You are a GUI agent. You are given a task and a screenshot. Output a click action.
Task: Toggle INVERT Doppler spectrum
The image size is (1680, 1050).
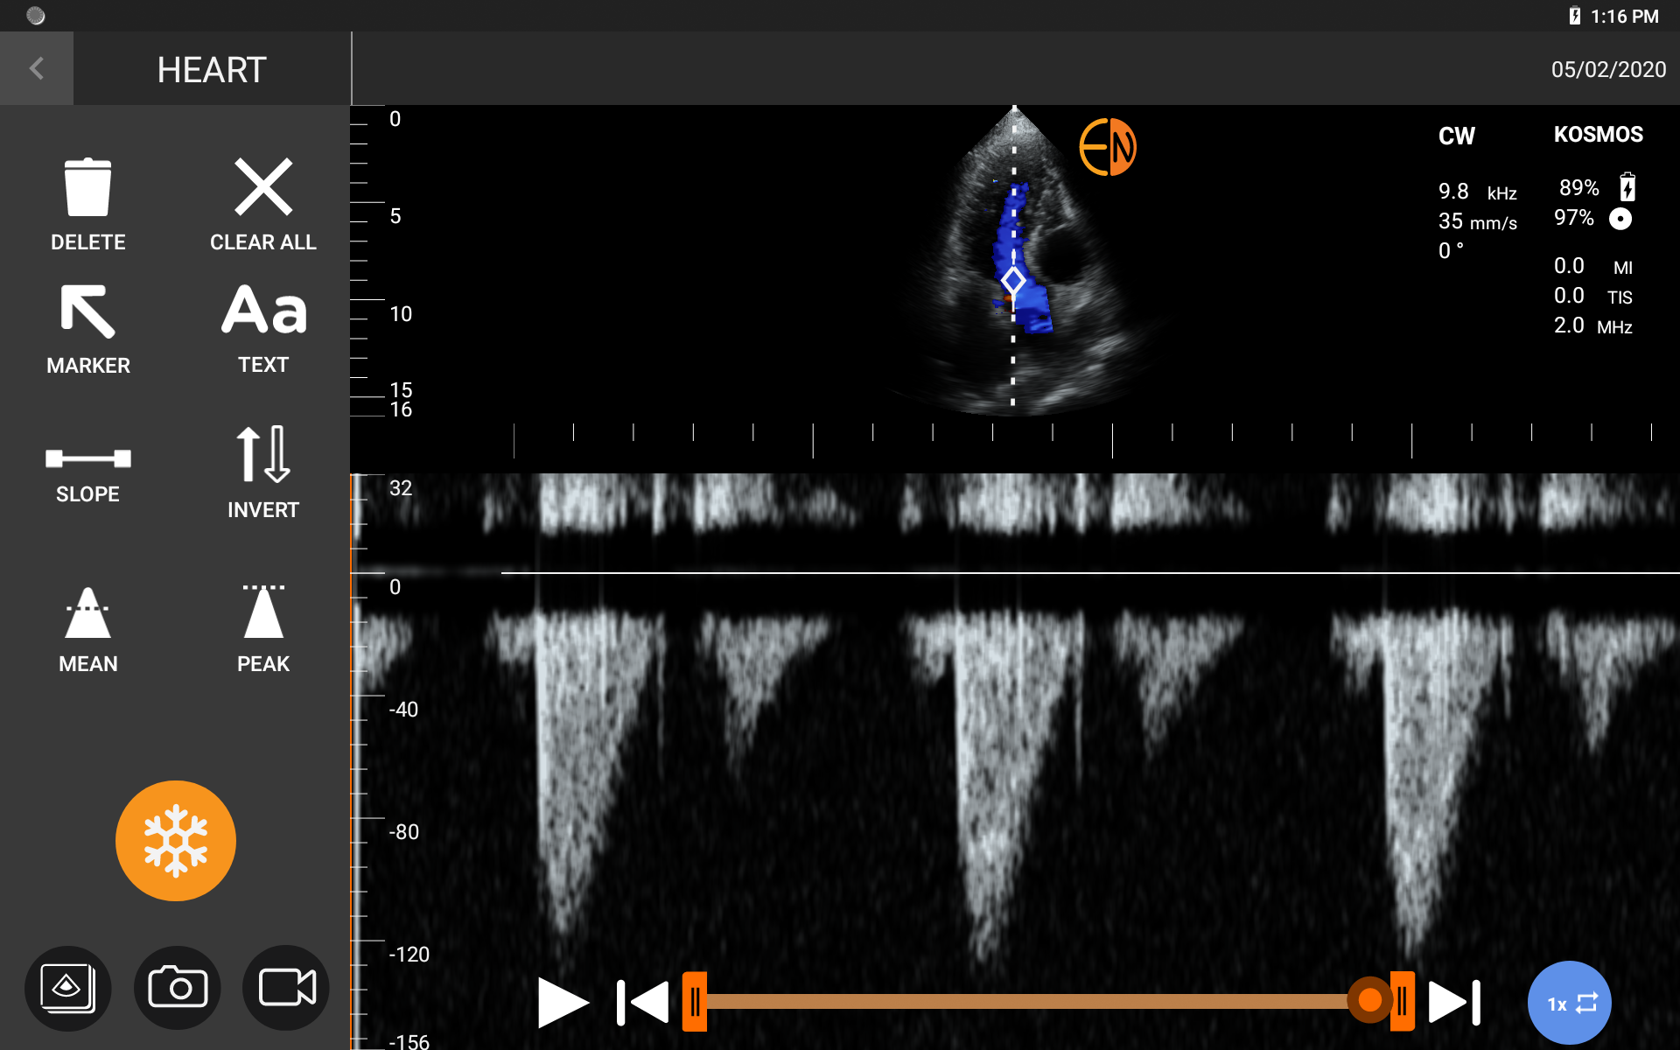[x=263, y=455]
